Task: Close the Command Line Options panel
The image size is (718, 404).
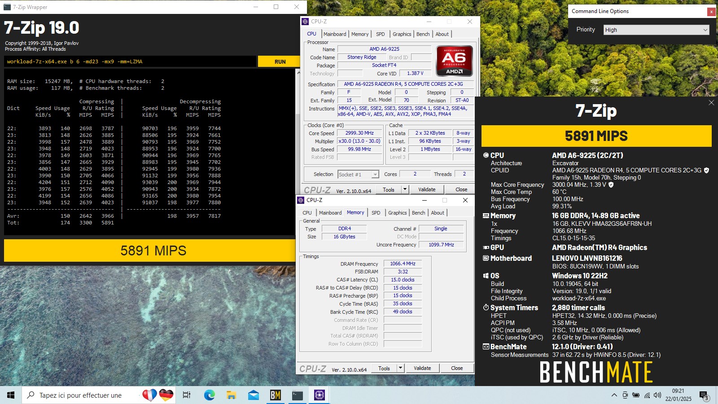Action: [711, 12]
